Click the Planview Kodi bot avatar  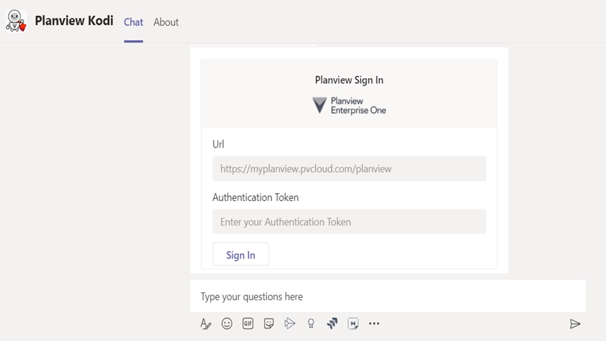click(x=16, y=21)
